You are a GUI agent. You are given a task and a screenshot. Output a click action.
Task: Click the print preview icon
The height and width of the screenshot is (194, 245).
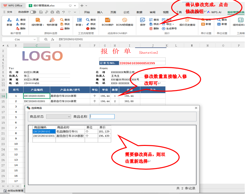tap(58, 12)
